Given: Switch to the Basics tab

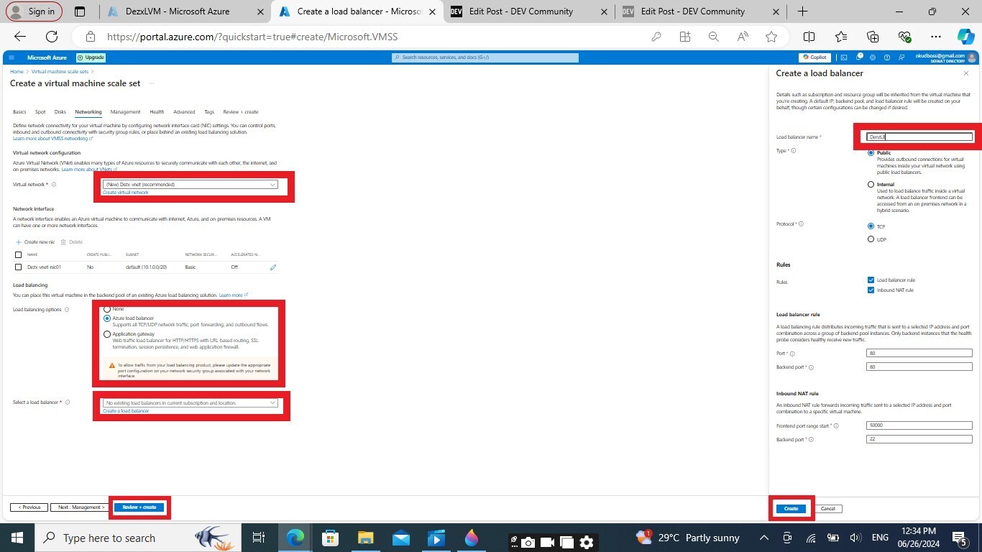Looking at the screenshot, I should click(x=19, y=112).
